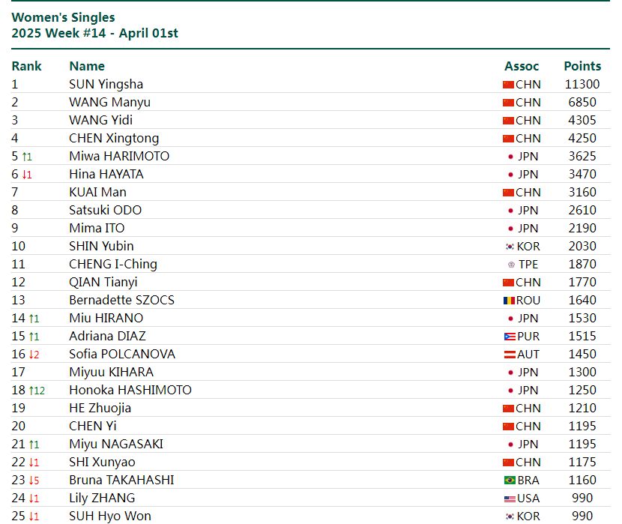
Task: Open the player name Honoka HASHIMOTO
Action: tap(130, 391)
